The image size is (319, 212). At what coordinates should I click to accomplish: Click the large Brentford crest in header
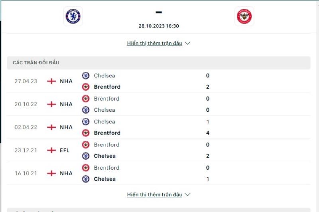coord(244,16)
